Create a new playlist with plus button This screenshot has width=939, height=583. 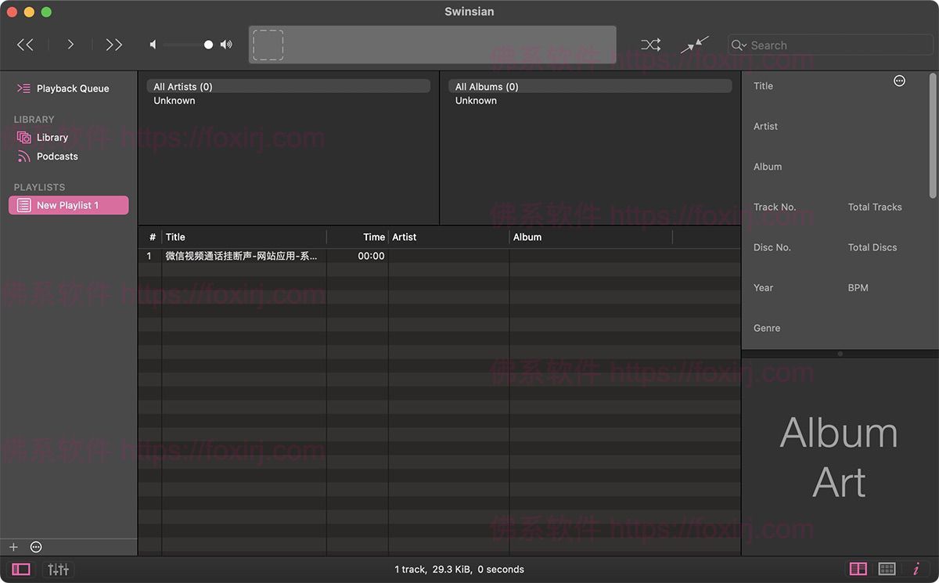(13, 546)
